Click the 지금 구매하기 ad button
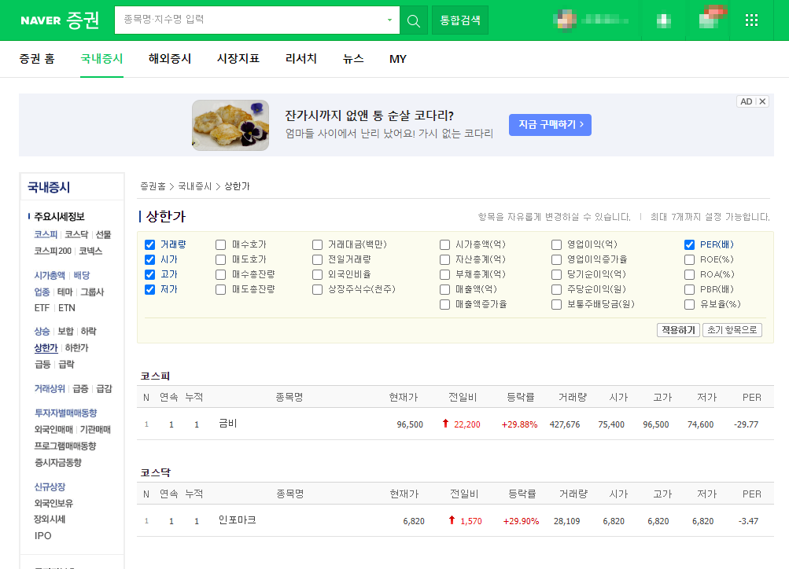Viewport: 789px width, 569px height. click(x=549, y=125)
